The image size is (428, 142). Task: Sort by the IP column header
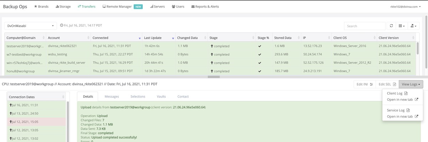[x=317, y=38]
